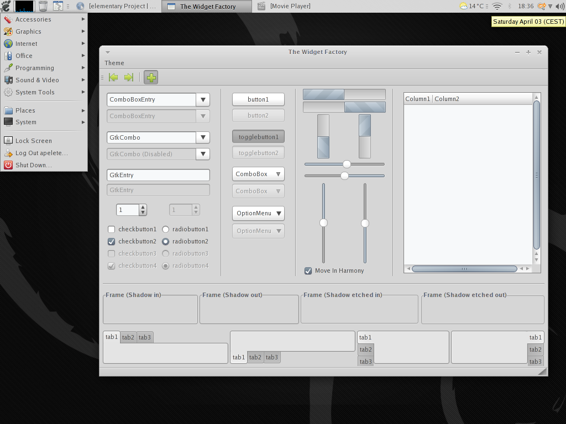Image resolution: width=566 pixels, height=424 pixels.
Task: Open the Sound & Video submenu
Action: [44, 80]
